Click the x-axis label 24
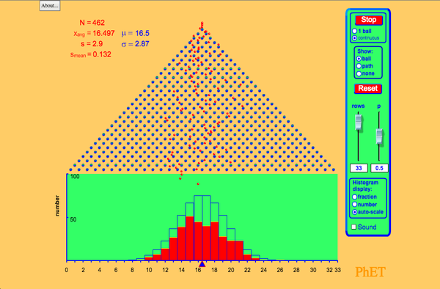The image size is (440, 289). [263, 270]
